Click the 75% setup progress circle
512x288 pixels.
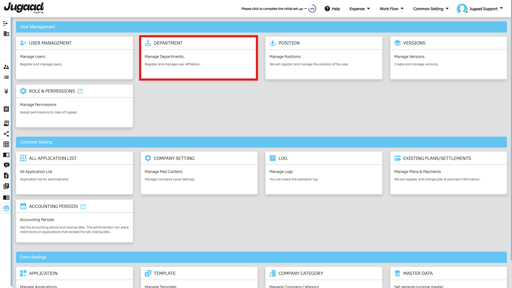(312, 9)
